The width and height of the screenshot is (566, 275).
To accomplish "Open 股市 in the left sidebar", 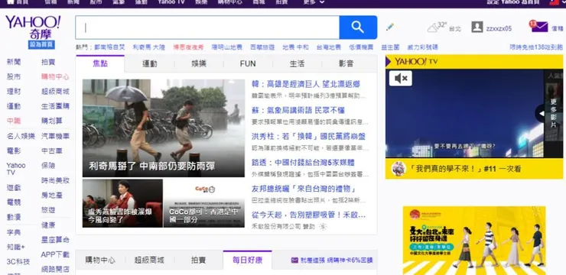I will pyautogui.click(x=14, y=76).
